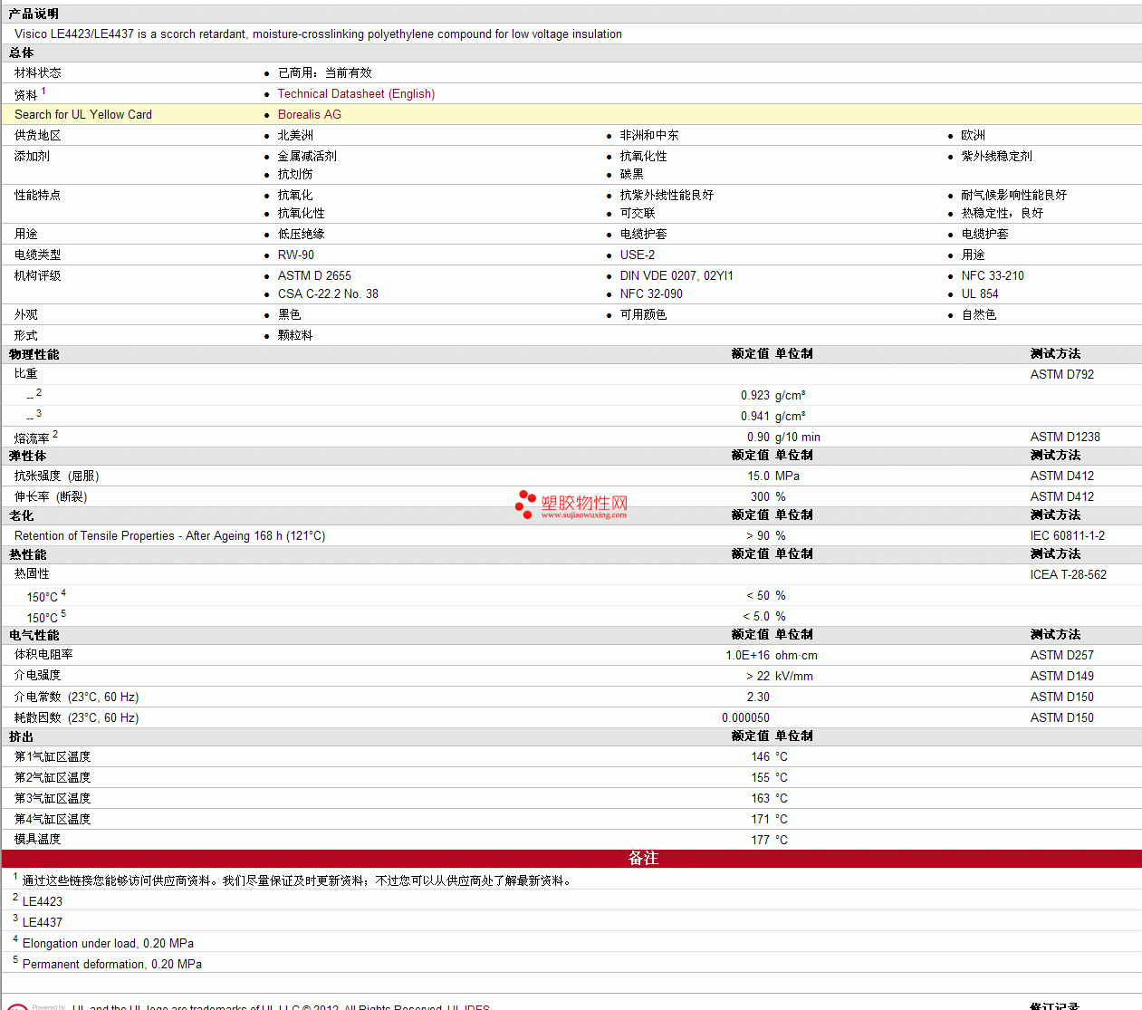Click the feature '热稳定性，良好'

[x=1003, y=214]
